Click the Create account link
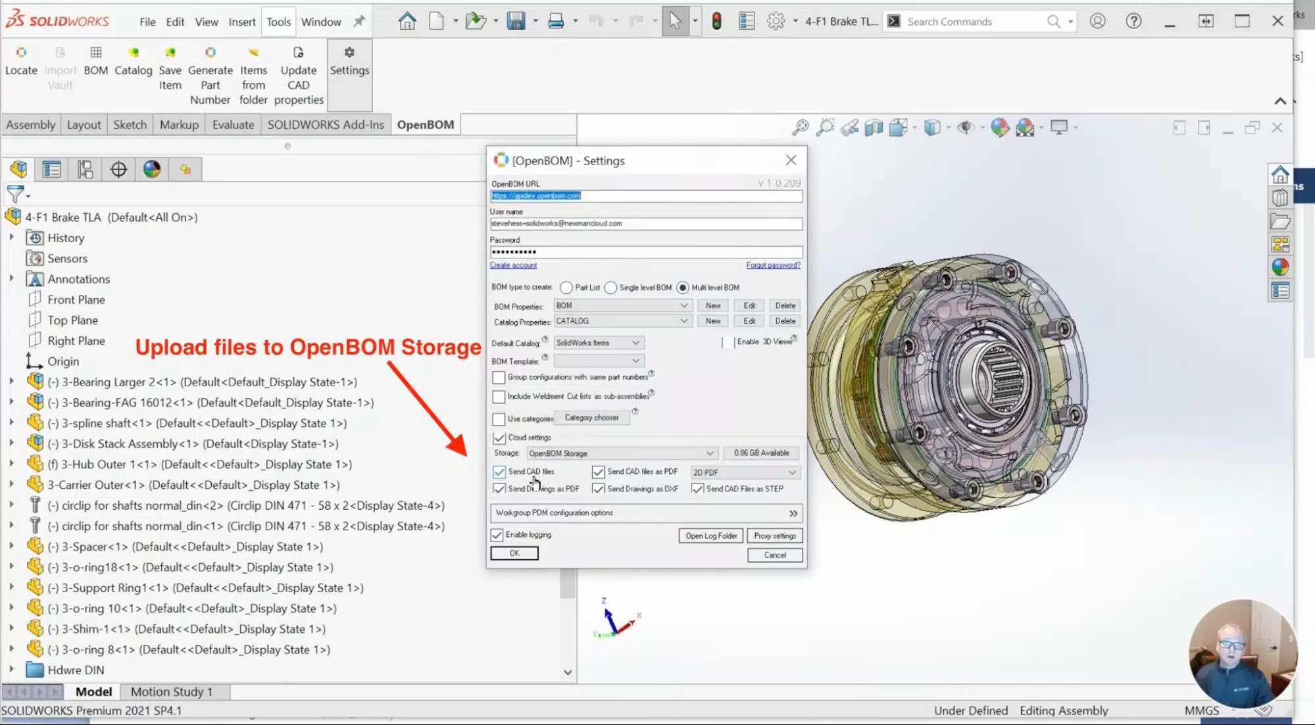Image resolution: width=1315 pixels, height=725 pixels. coord(513,265)
